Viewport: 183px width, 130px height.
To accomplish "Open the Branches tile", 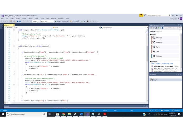I will pos(165,42).
